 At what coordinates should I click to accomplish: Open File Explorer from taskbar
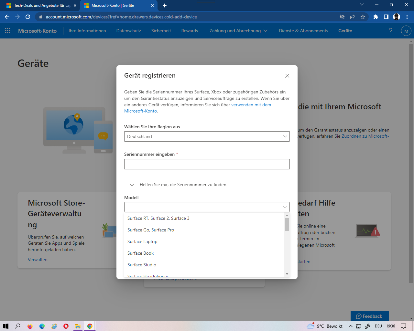[78, 326]
